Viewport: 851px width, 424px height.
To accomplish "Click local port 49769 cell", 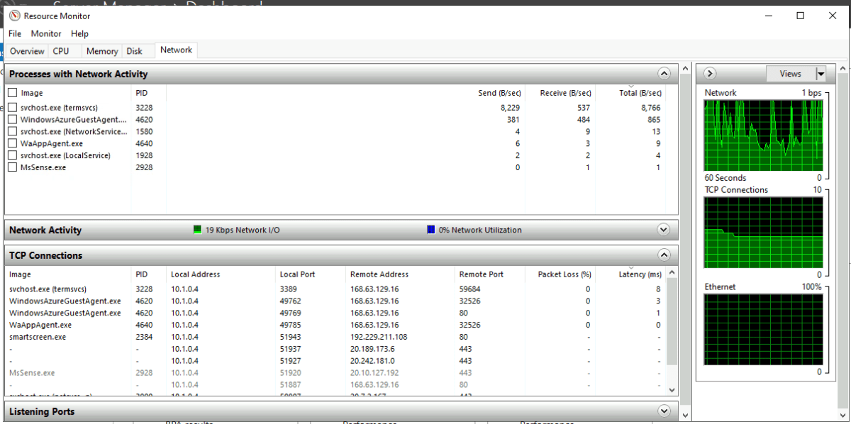I will [291, 313].
